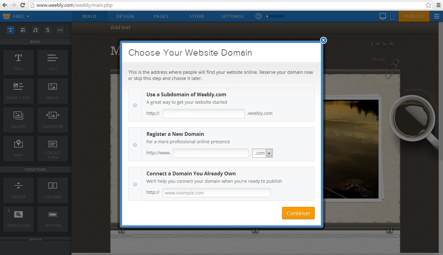The image size is (443, 255).
Task: Click the .weebly.com subdomain text field
Action: tap(204, 113)
